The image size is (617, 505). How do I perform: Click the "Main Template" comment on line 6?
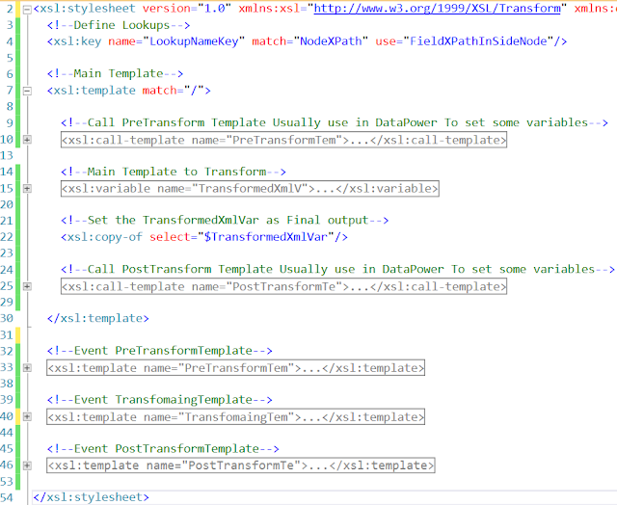click(x=115, y=73)
